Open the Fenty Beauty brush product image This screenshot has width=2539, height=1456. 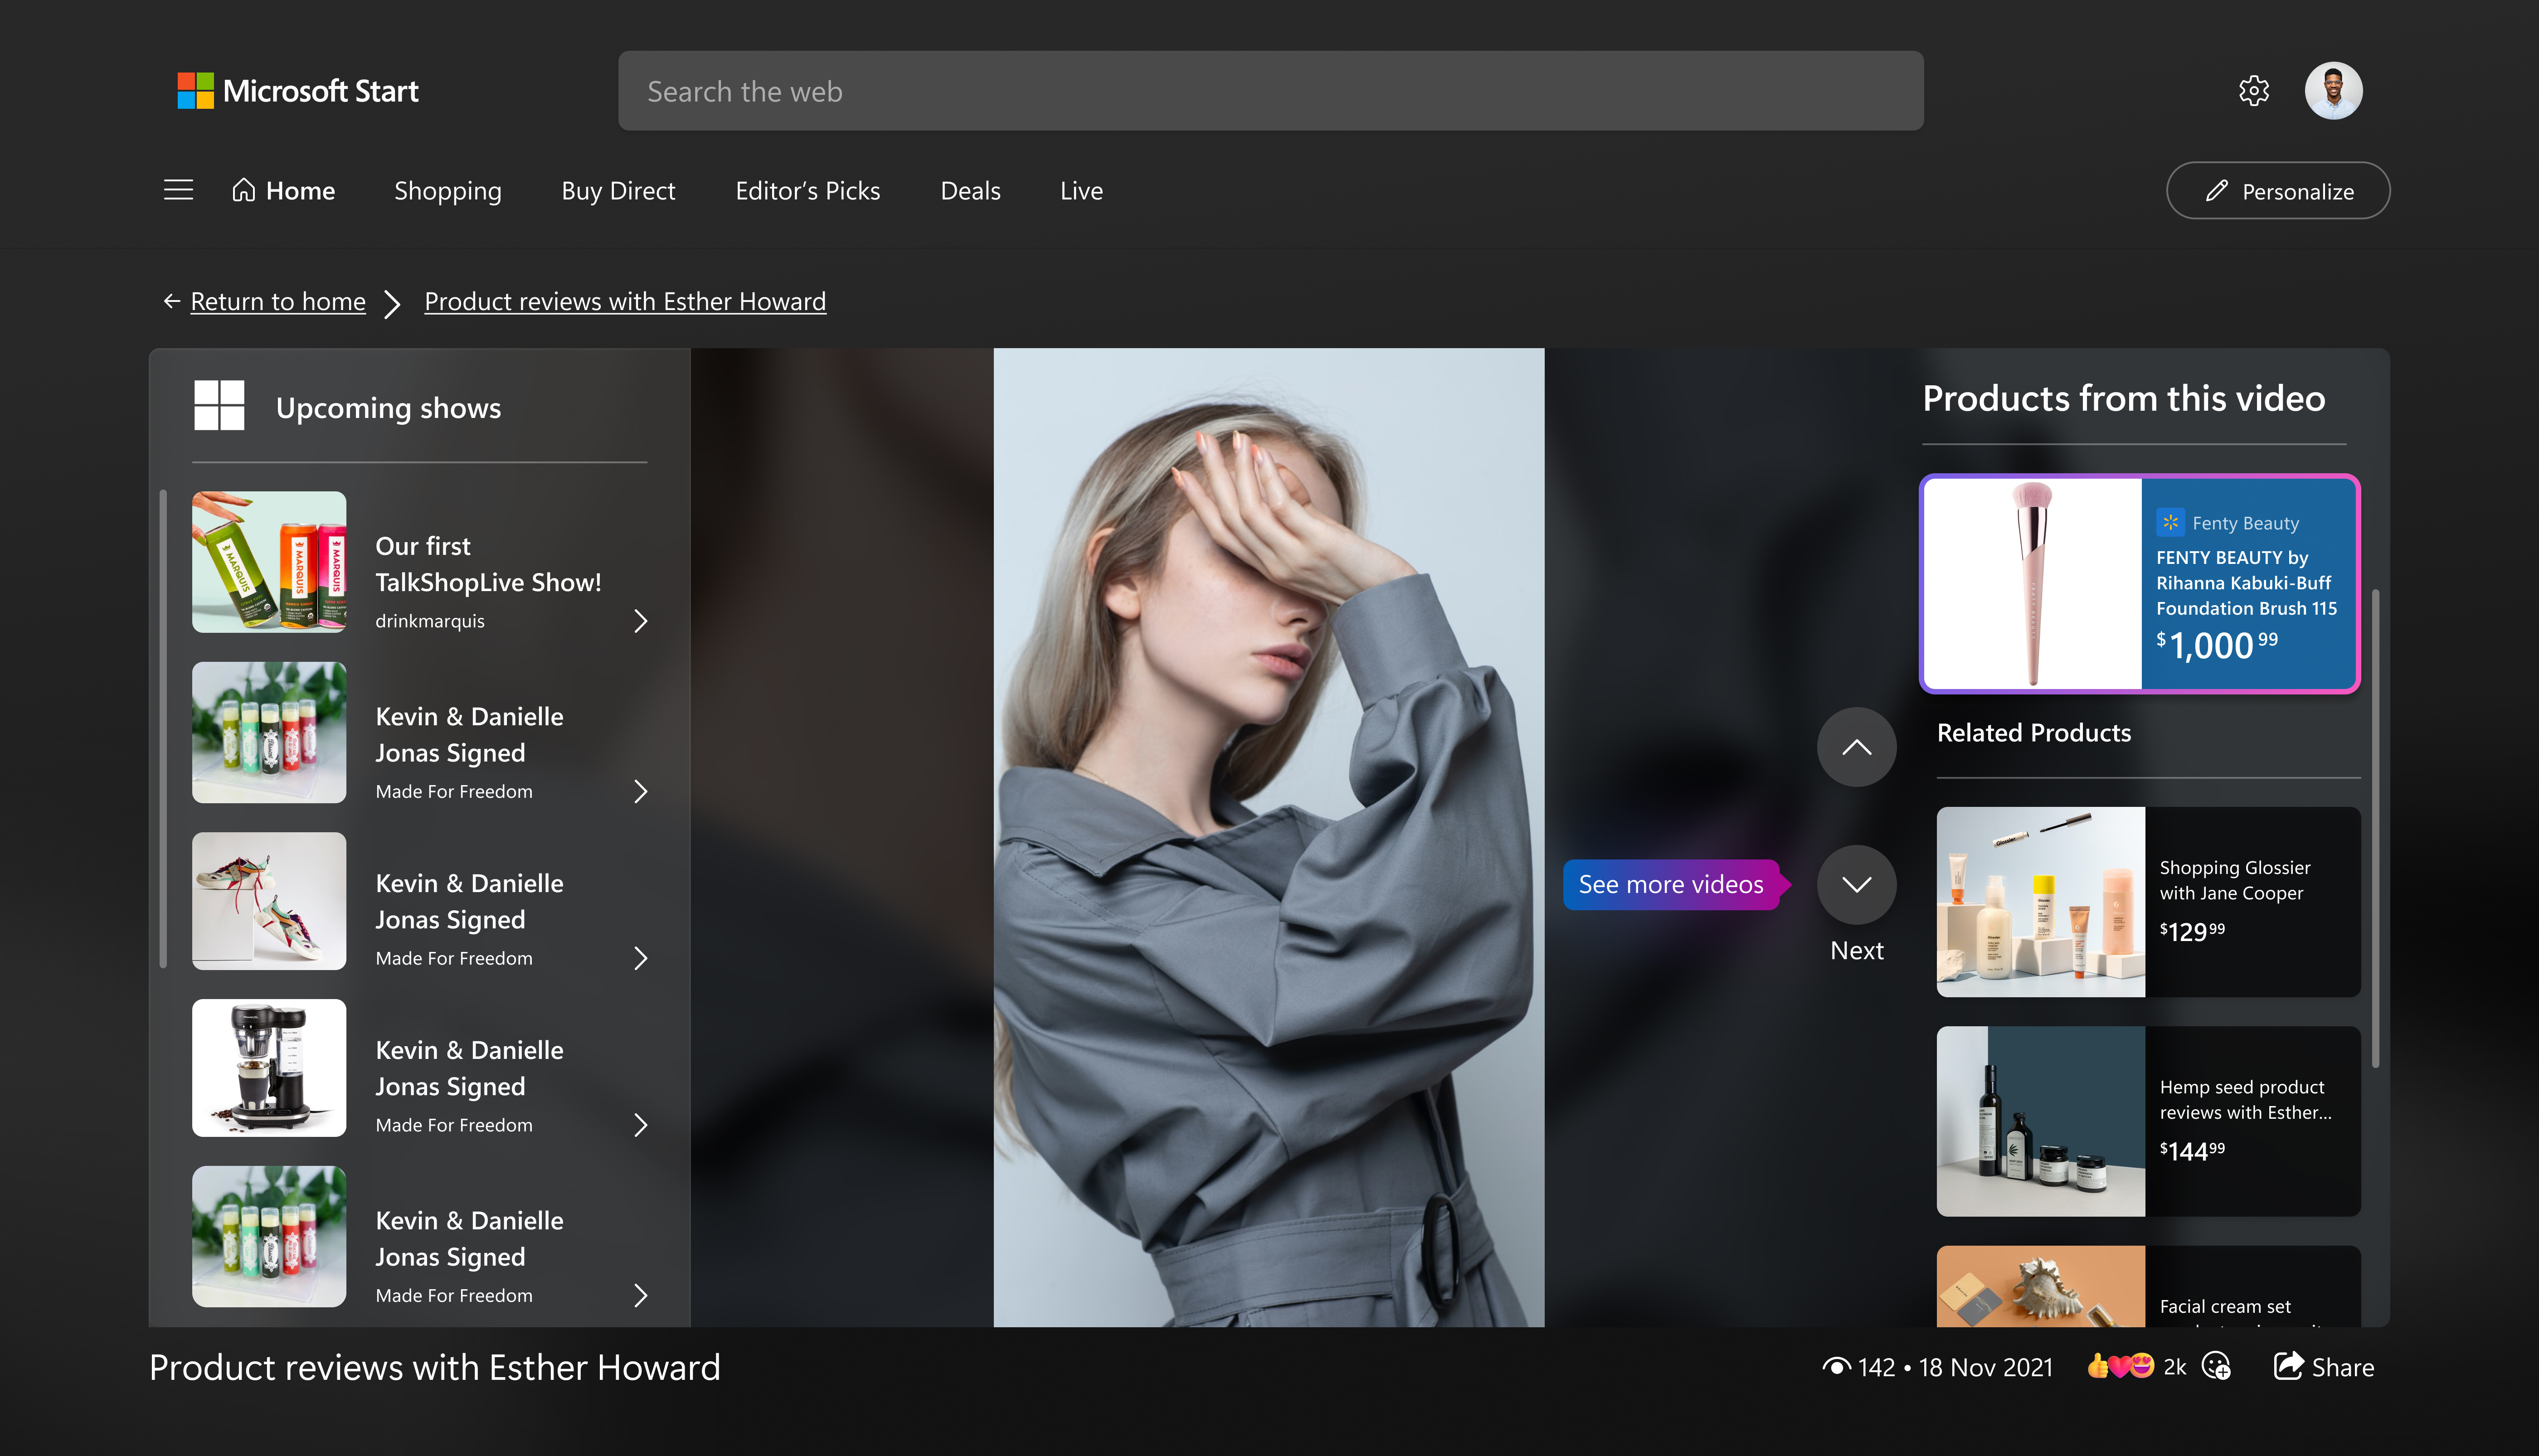pos(2032,584)
